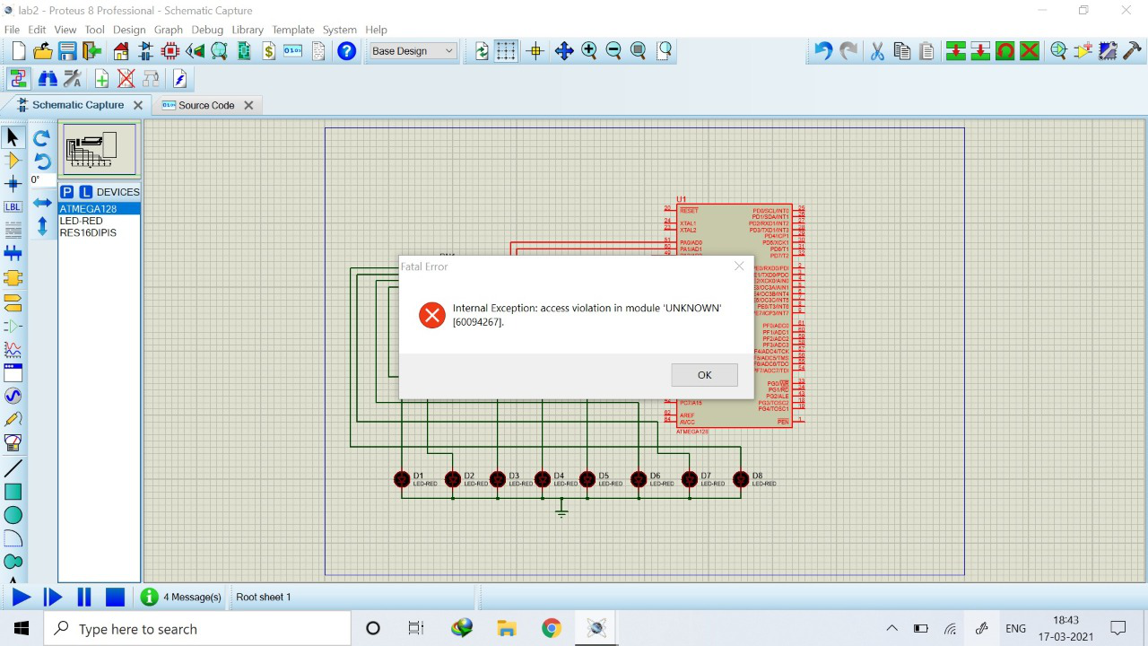1148x646 pixels.
Task: Click the Search binoculars icon
Action: [48, 79]
